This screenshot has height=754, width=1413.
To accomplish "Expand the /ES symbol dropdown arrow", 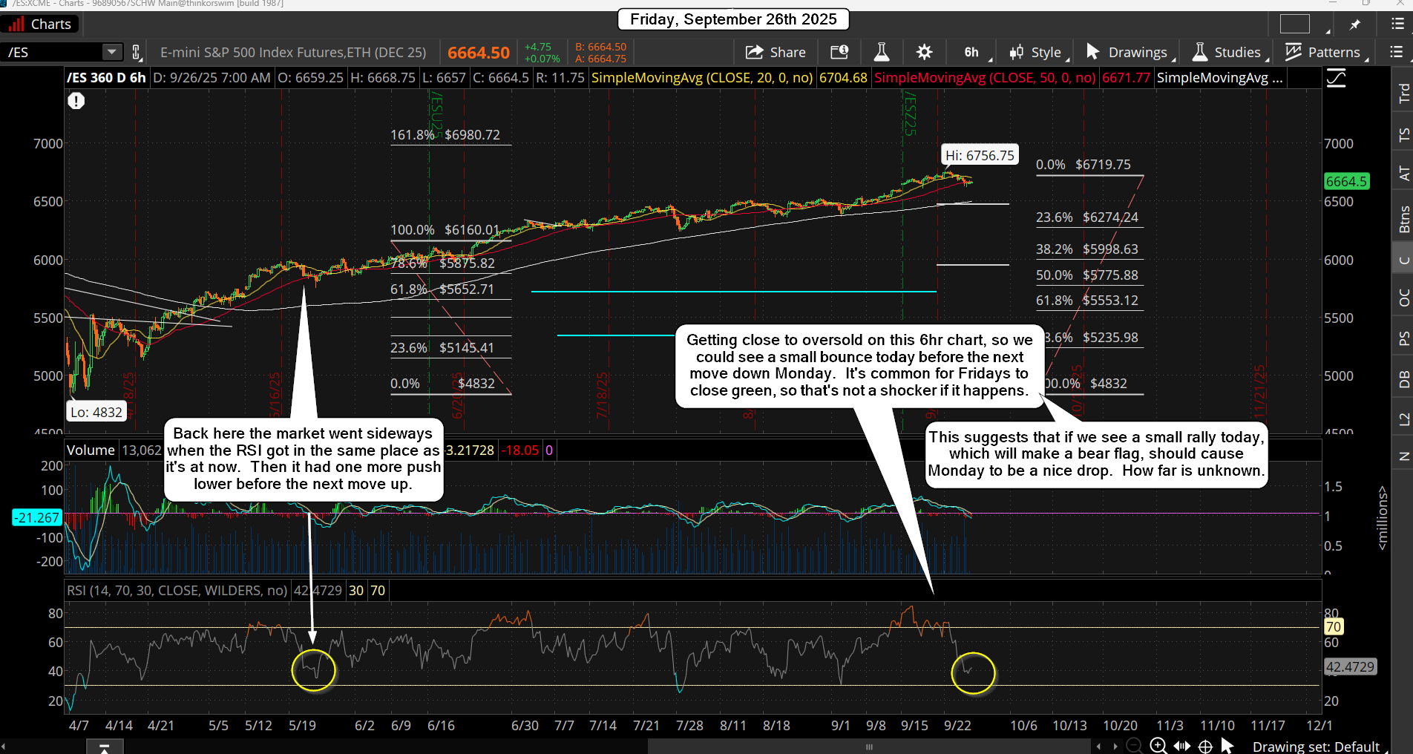I will pyautogui.click(x=111, y=52).
